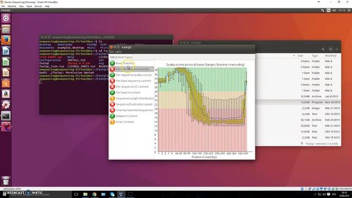Select Basic Statistics in FastQC module list
This screenshot has height=198, width=352.
point(125,63)
